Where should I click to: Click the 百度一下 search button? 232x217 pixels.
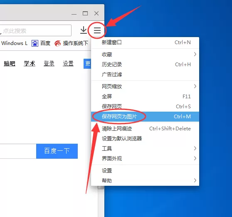point(57,151)
